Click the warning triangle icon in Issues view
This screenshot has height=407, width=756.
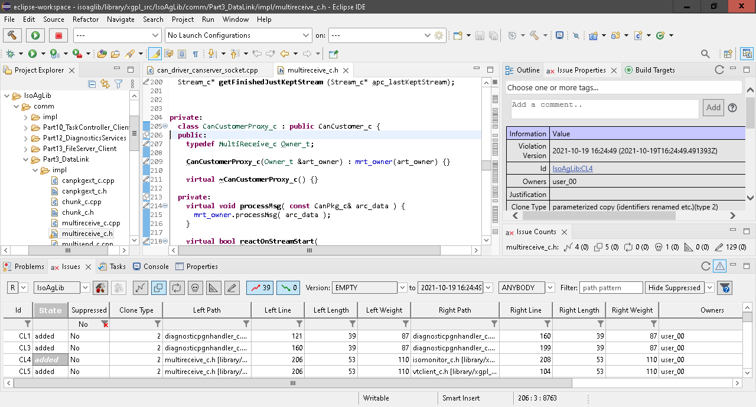tap(719, 267)
